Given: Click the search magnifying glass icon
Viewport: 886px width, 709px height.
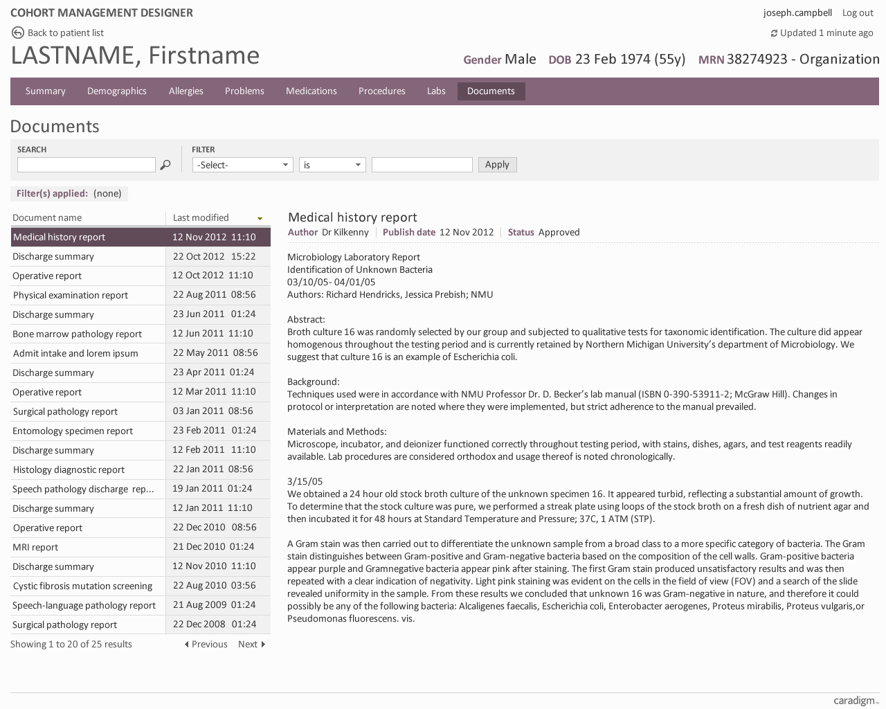Looking at the screenshot, I should pyautogui.click(x=165, y=165).
